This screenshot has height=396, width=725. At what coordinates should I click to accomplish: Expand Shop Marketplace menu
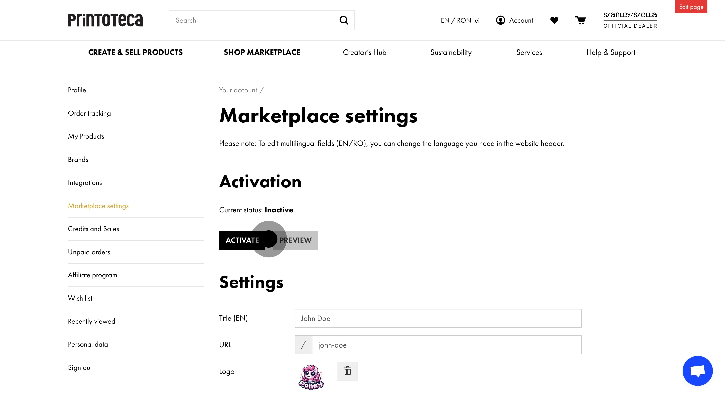[262, 52]
